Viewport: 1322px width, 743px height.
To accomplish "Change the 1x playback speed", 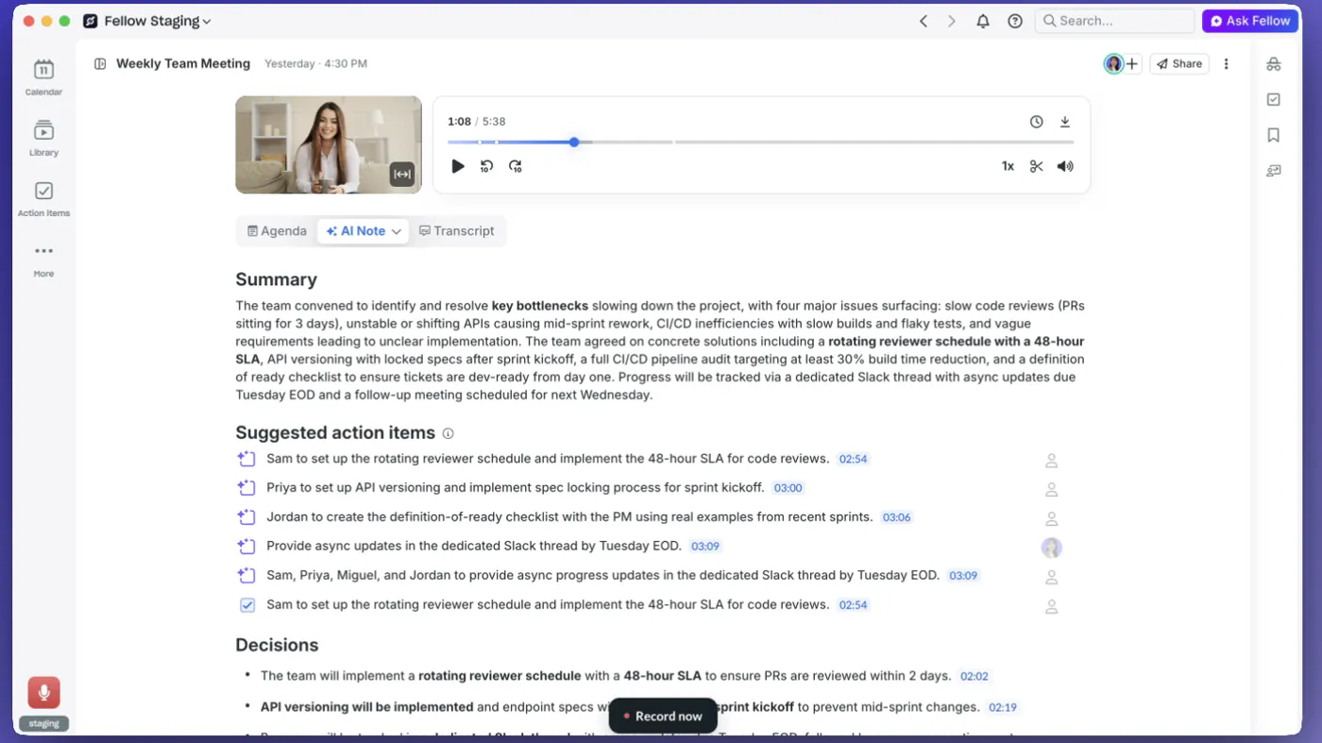I will coord(1008,166).
